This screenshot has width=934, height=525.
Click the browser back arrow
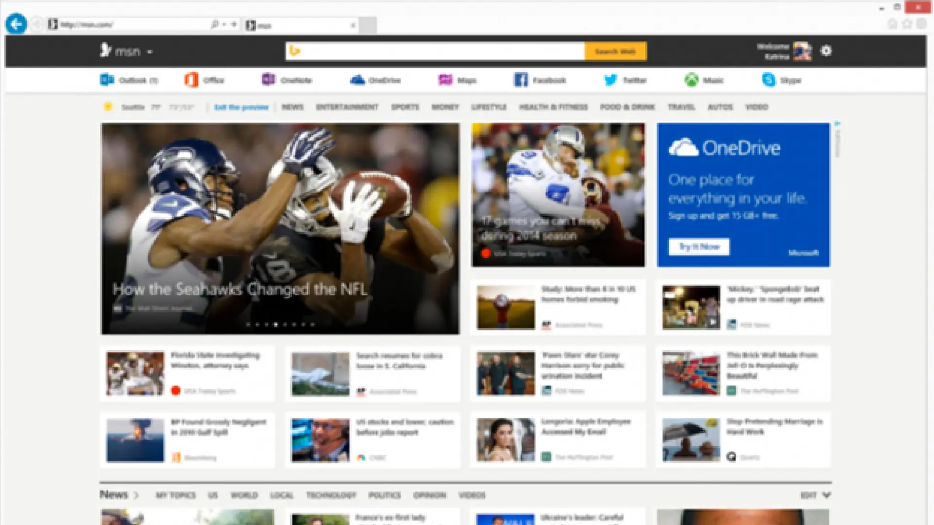point(16,23)
